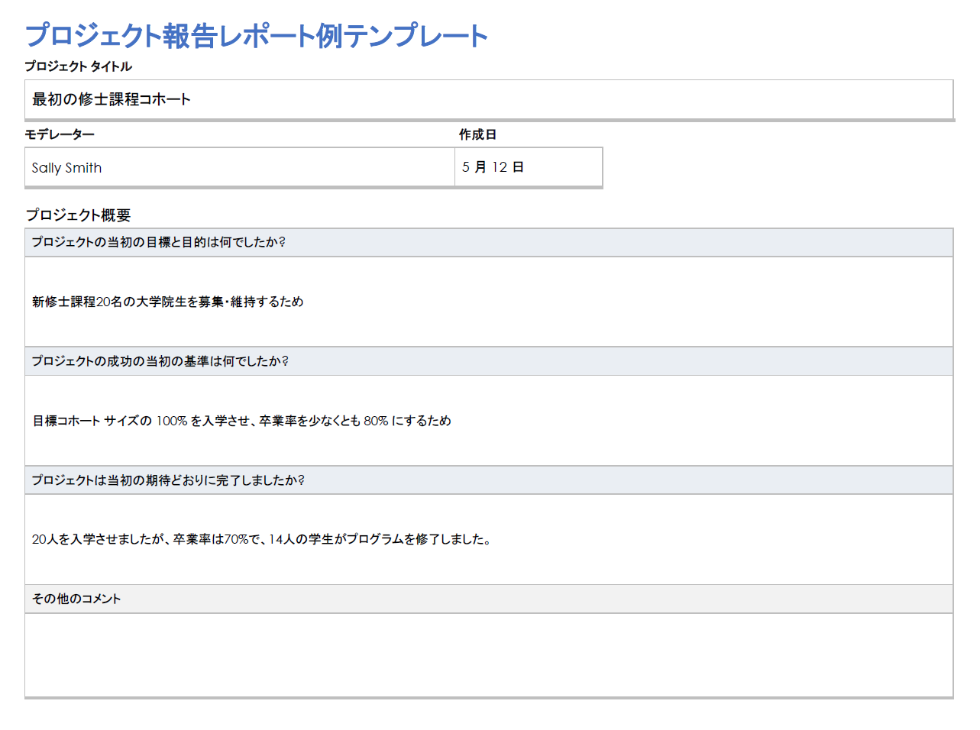Click the プロジェクト タイトル label
This screenshot has height=730, width=980.
(x=78, y=66)
